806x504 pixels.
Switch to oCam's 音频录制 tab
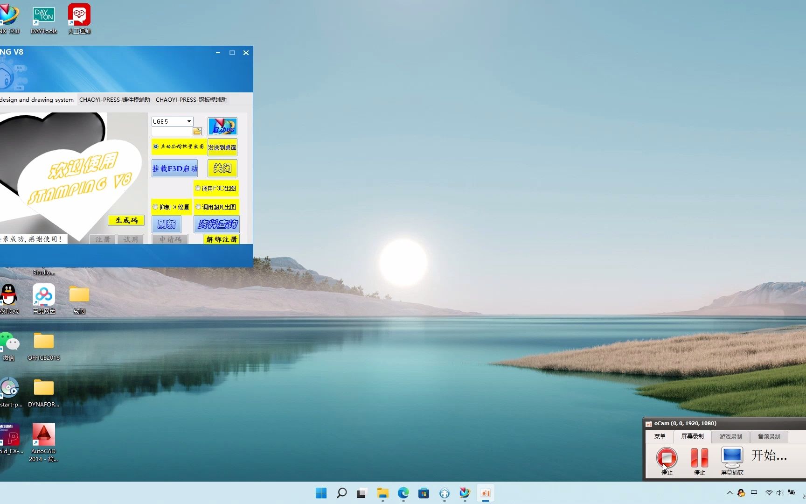pos(769,437)
